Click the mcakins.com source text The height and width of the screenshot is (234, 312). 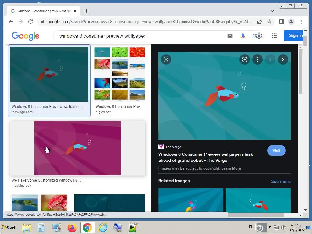click(22, 186)
